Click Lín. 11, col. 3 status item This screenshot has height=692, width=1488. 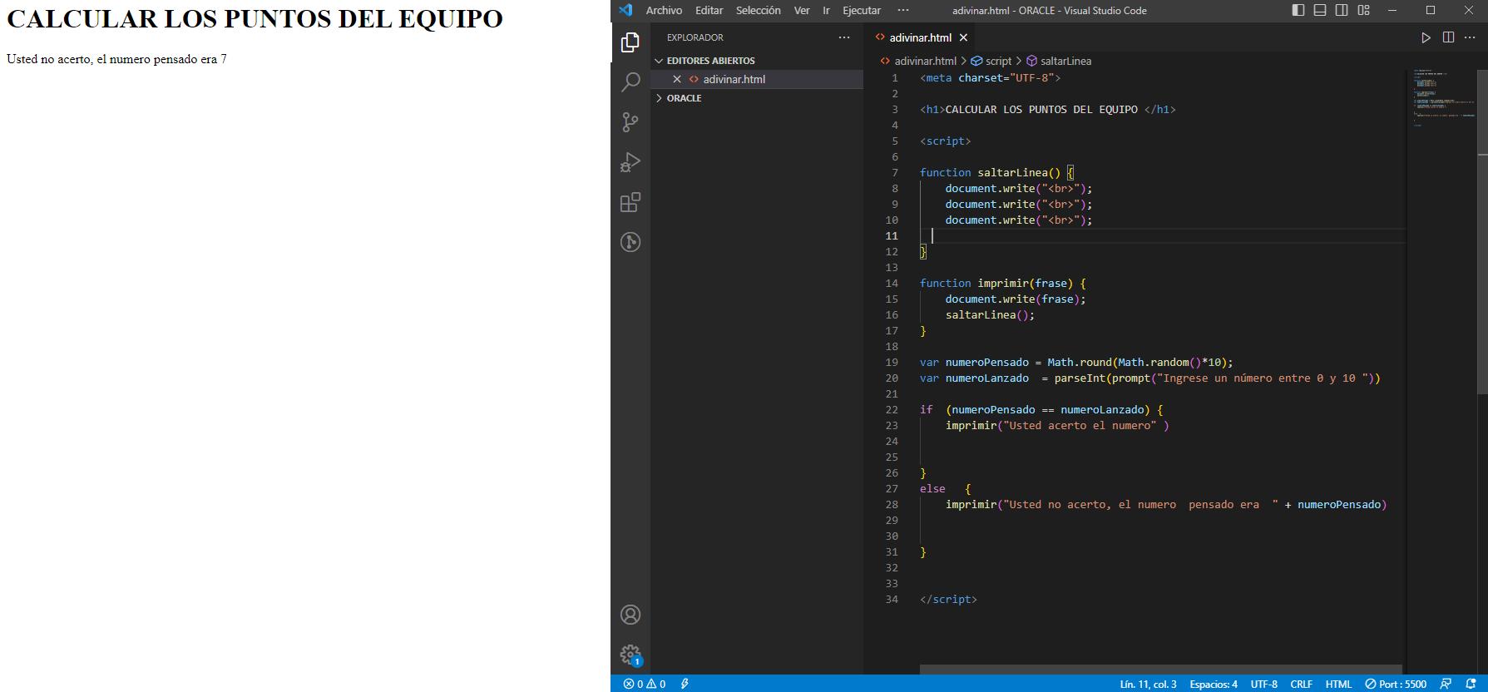[x=1148, y=684]
